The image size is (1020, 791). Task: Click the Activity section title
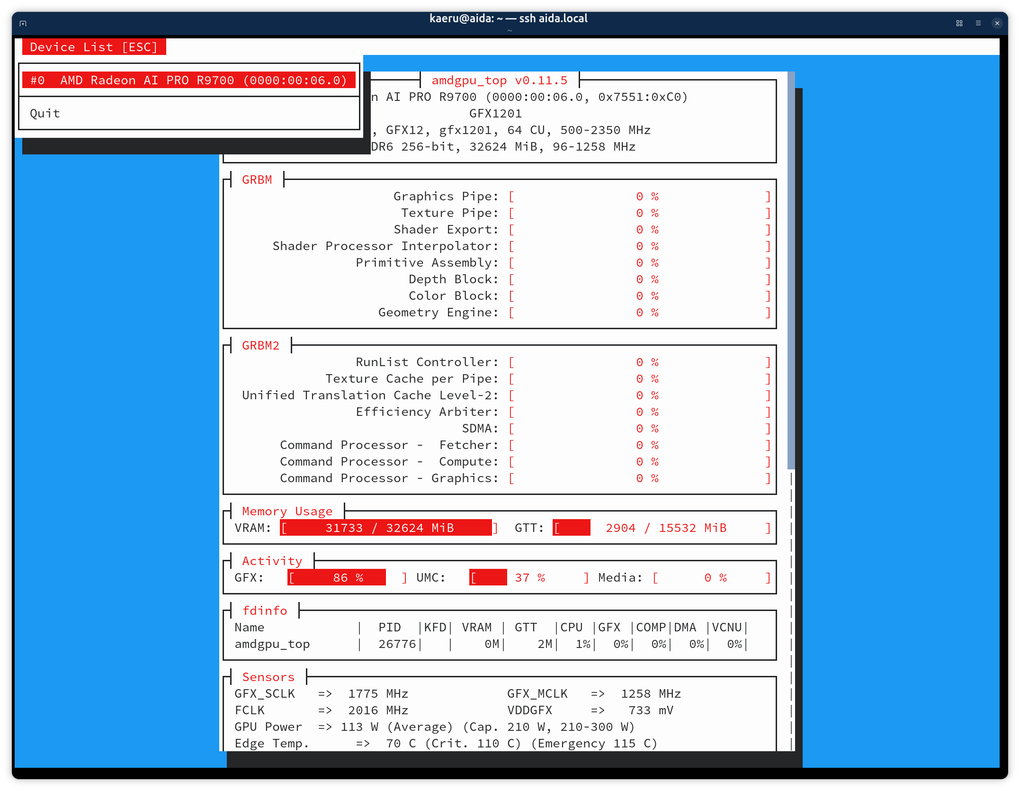[272, 561]
